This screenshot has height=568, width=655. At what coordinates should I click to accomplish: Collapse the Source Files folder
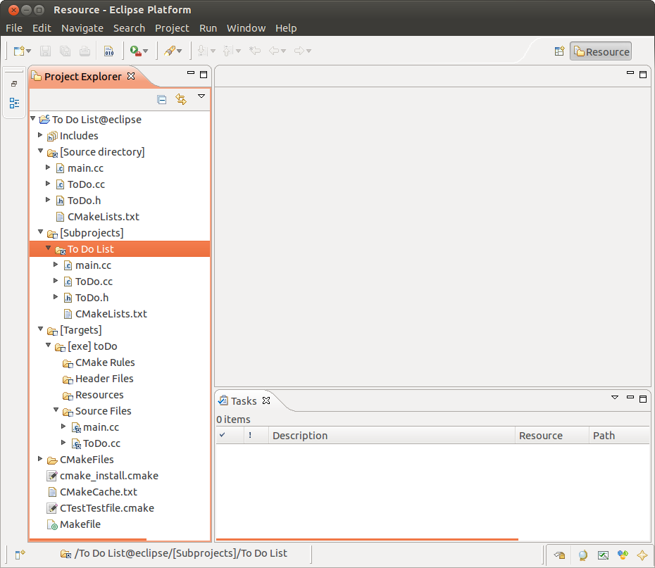[56, 410]
